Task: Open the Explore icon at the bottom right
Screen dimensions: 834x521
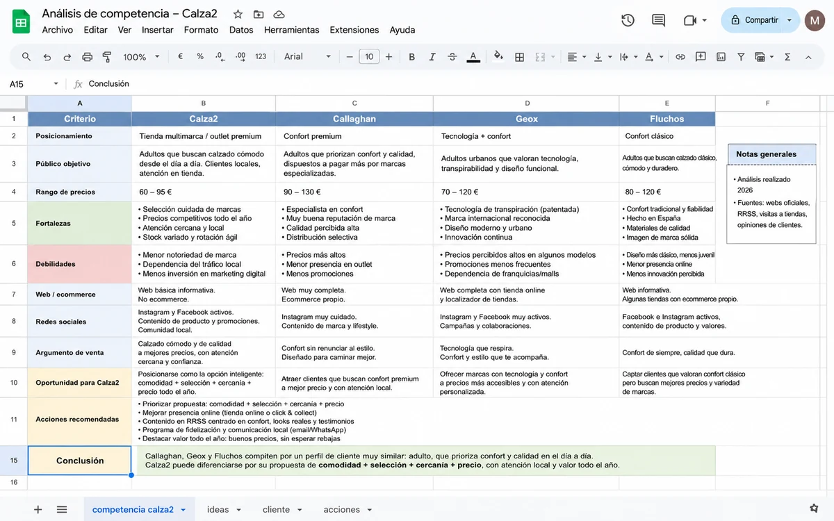Action: [x=814, y=508]
